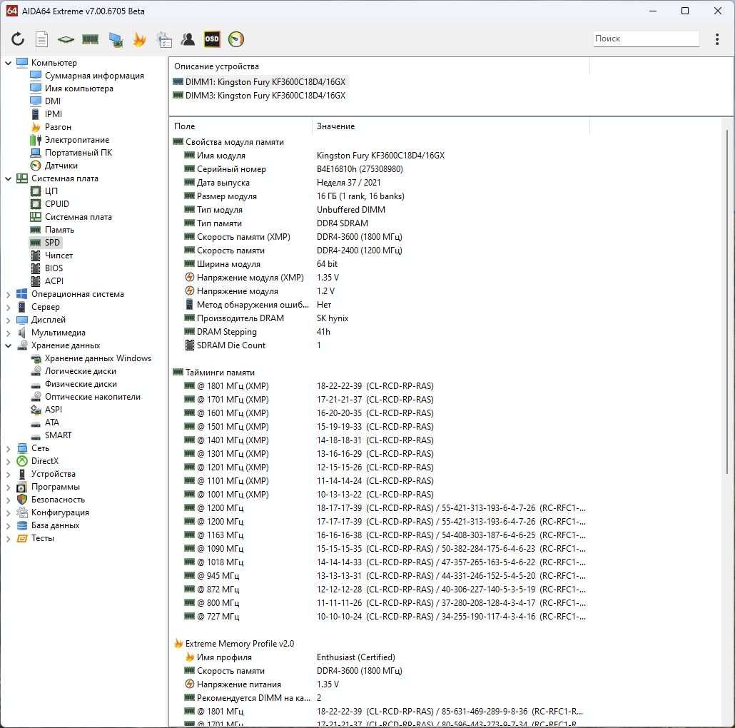Open the BIOS tree item
The width and height of the screenshot is (735, 728).
coord(54,268)
